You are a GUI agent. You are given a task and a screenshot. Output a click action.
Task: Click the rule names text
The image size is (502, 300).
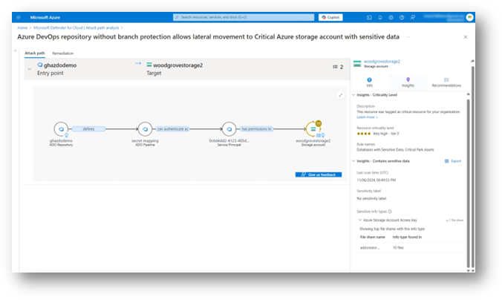(395, 149)
